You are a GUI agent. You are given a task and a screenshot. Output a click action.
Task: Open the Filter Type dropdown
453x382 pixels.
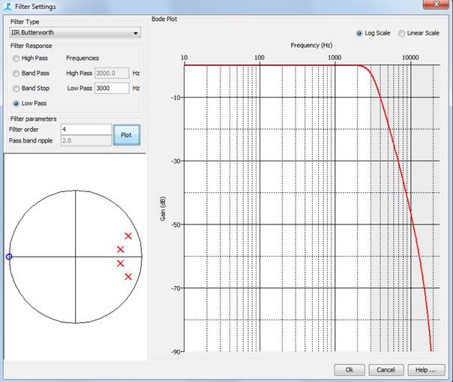pyautogui.click(x=75, y=33)
